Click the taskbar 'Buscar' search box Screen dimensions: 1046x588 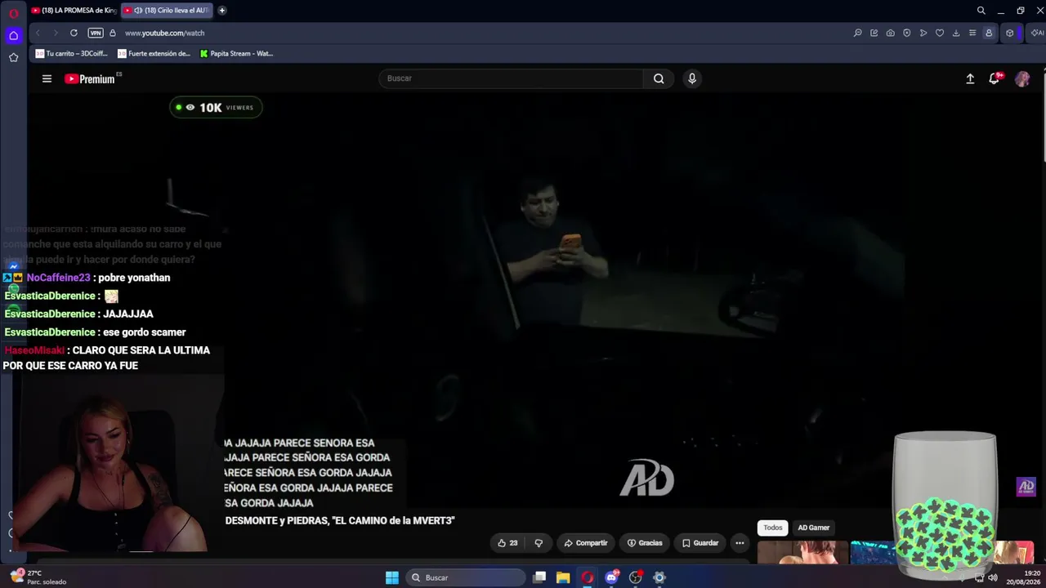pos(466,577)
